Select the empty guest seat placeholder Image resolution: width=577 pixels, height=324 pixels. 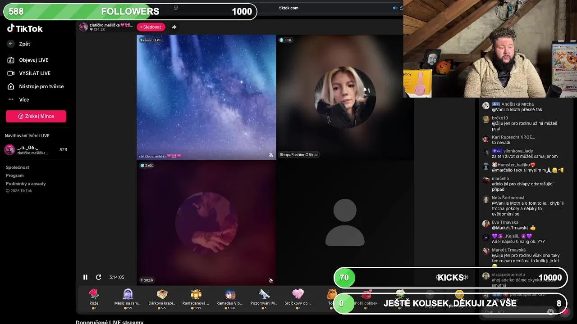pos(345,223)
